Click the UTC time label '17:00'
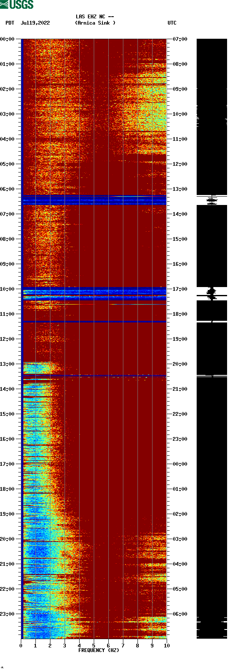 point(180,289)
